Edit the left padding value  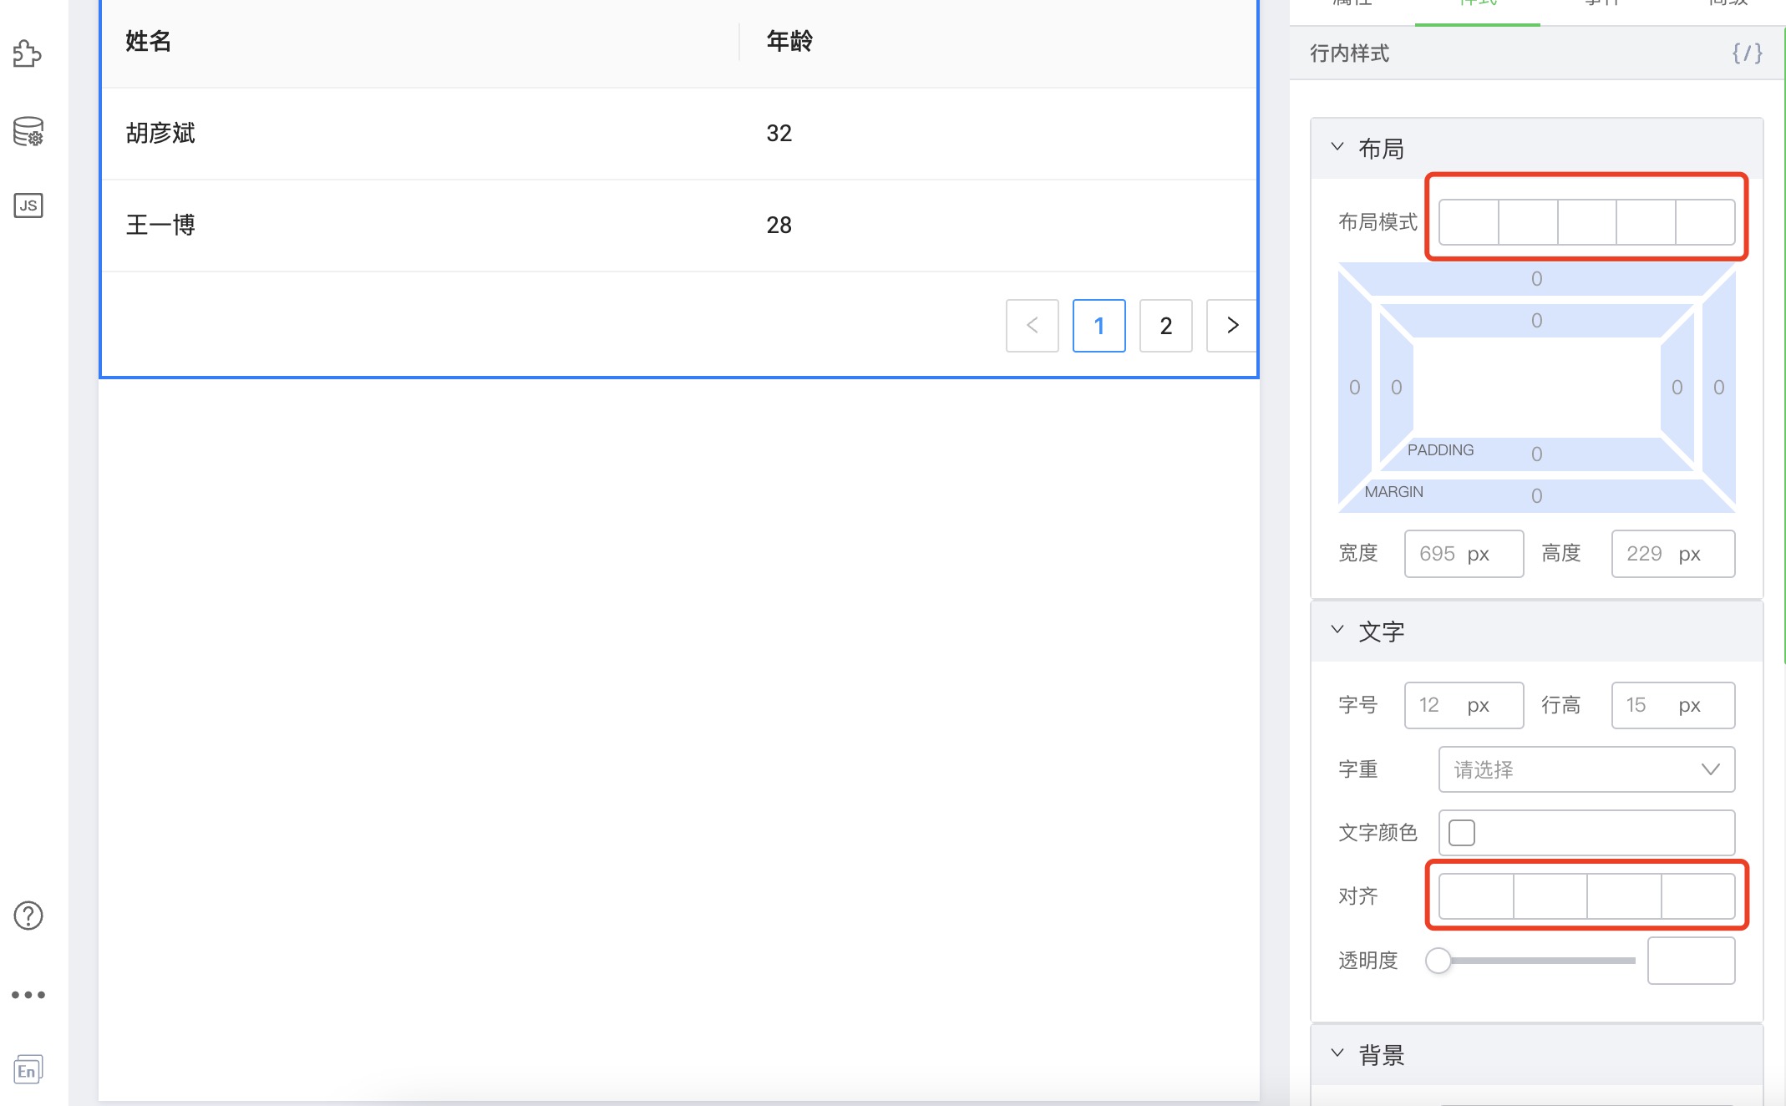click(1397, 388)
